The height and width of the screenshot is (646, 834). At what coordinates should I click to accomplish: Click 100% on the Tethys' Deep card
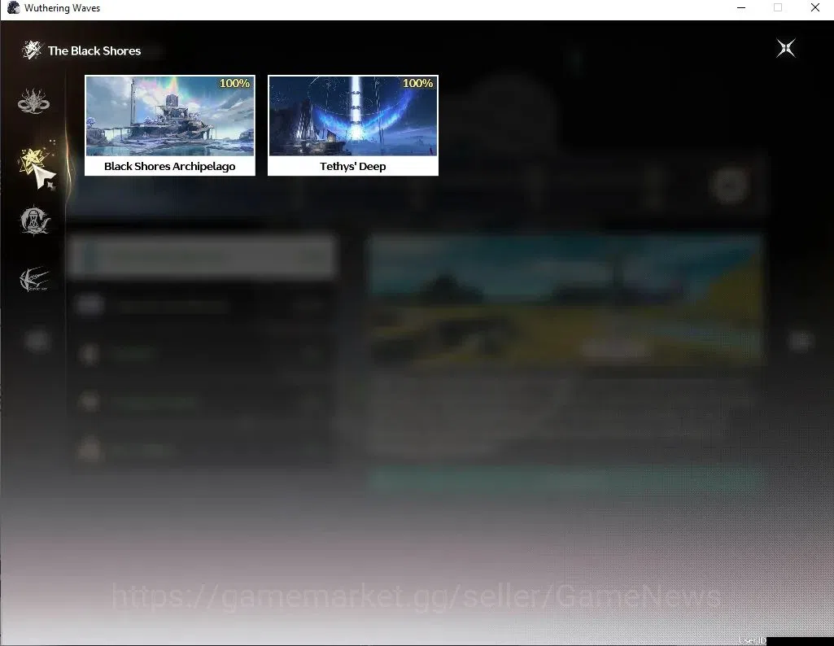pos(417,83)
